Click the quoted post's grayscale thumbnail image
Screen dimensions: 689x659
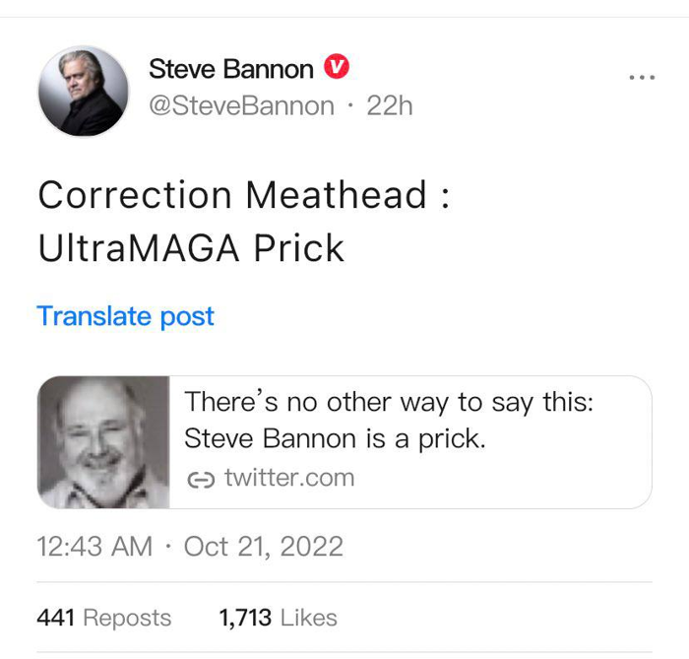(103, 442)
